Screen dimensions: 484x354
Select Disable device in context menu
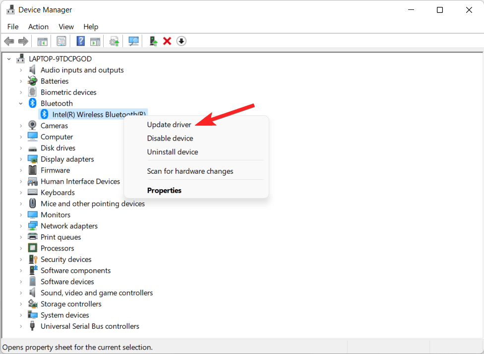point(170,139)
